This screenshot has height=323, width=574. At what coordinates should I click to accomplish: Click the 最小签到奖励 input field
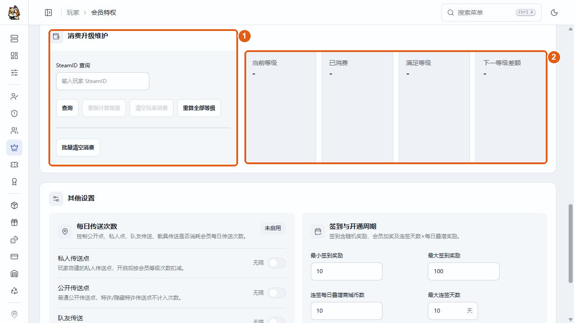pyautogui.click(x=347, y=271)
